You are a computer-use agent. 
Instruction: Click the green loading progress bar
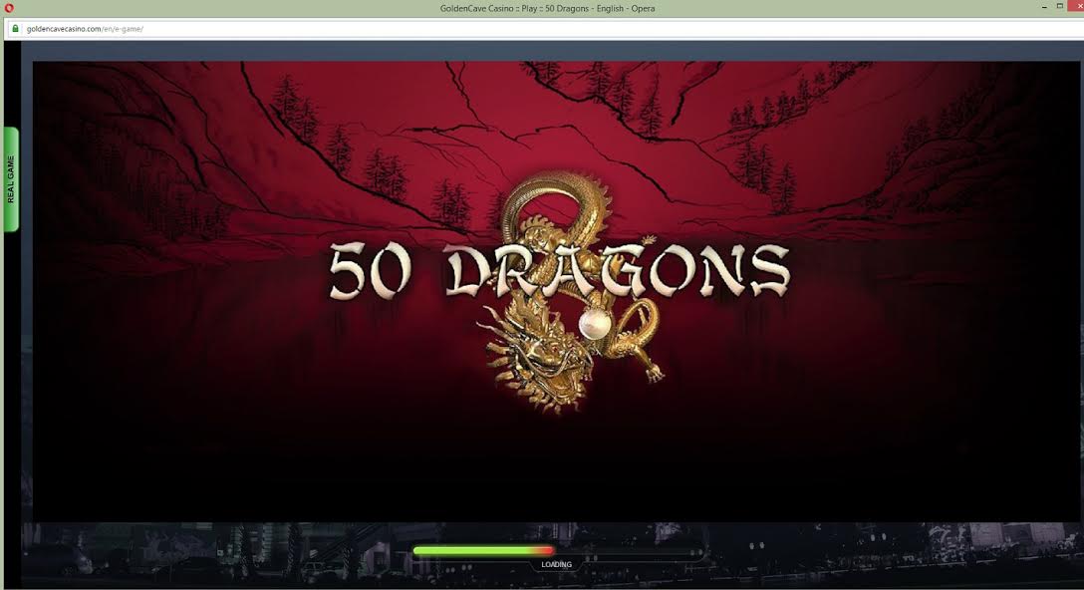(x=484, y=550)
